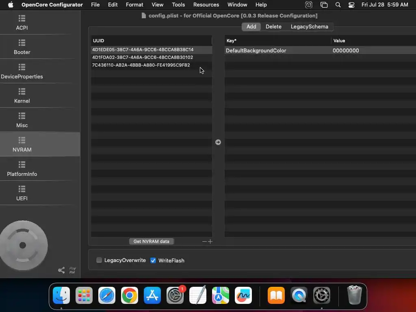The width and height of the screenshot is (416, 312).
Task: Open Spotlight search in menu bar
Action: click(x=338, y=5)
